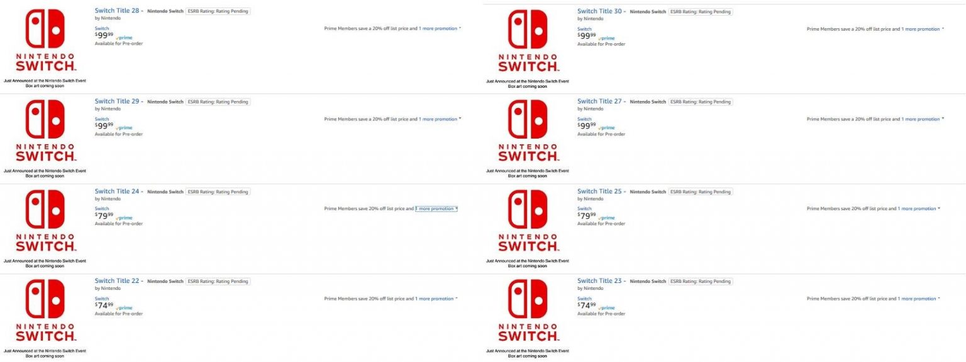Click the Nintendo Switch logo beside Switch Title 22
The height and width of the screenshot is (362, 966).
[x=45, y=309]
